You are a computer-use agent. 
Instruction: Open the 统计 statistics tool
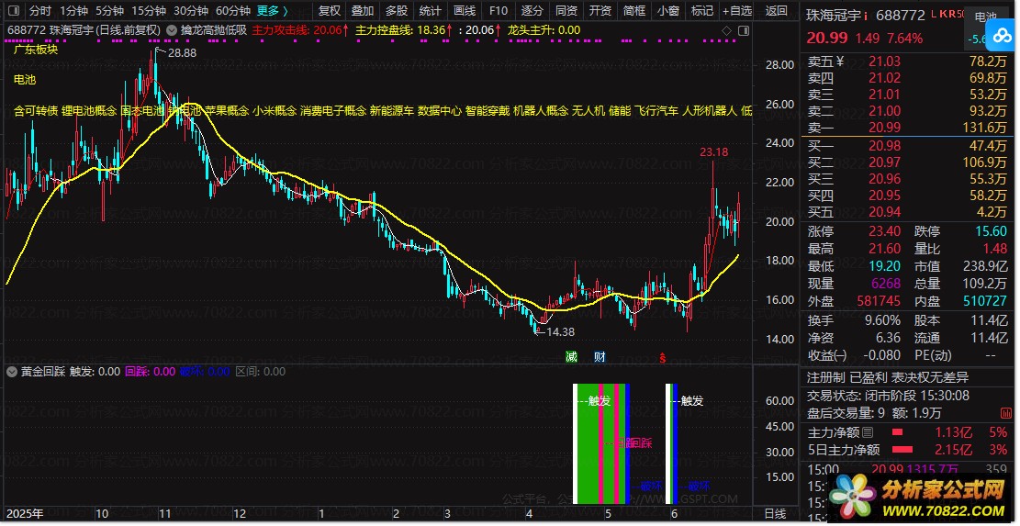coord(430,10)
